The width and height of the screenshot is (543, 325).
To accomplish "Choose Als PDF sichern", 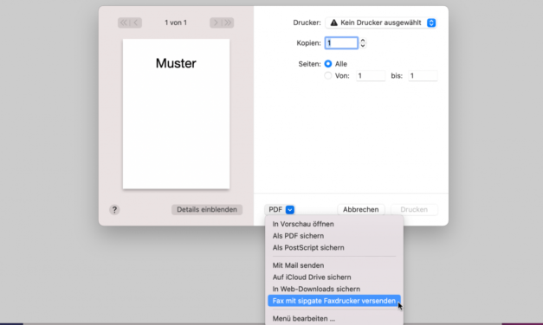I will tap(334, 236).
